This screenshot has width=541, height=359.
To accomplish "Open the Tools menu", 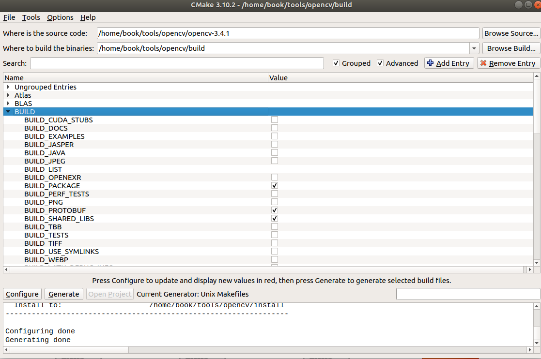I will 31,17.
